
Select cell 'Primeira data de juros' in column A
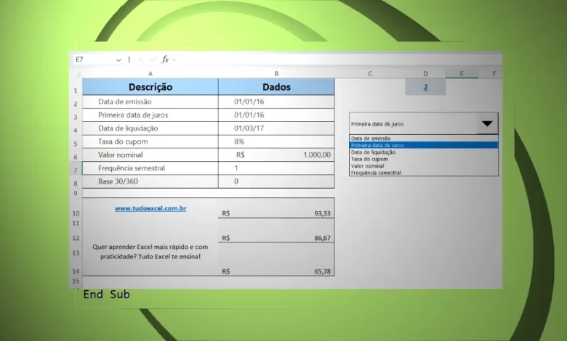(150, 115)
